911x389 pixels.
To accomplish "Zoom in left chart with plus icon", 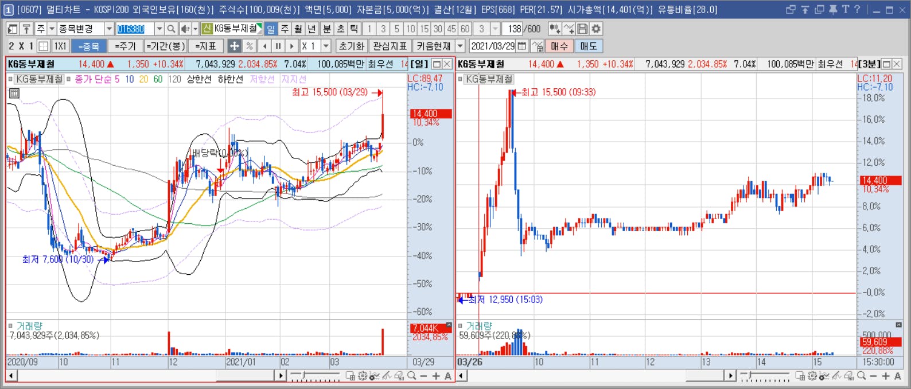I will 436,376.
